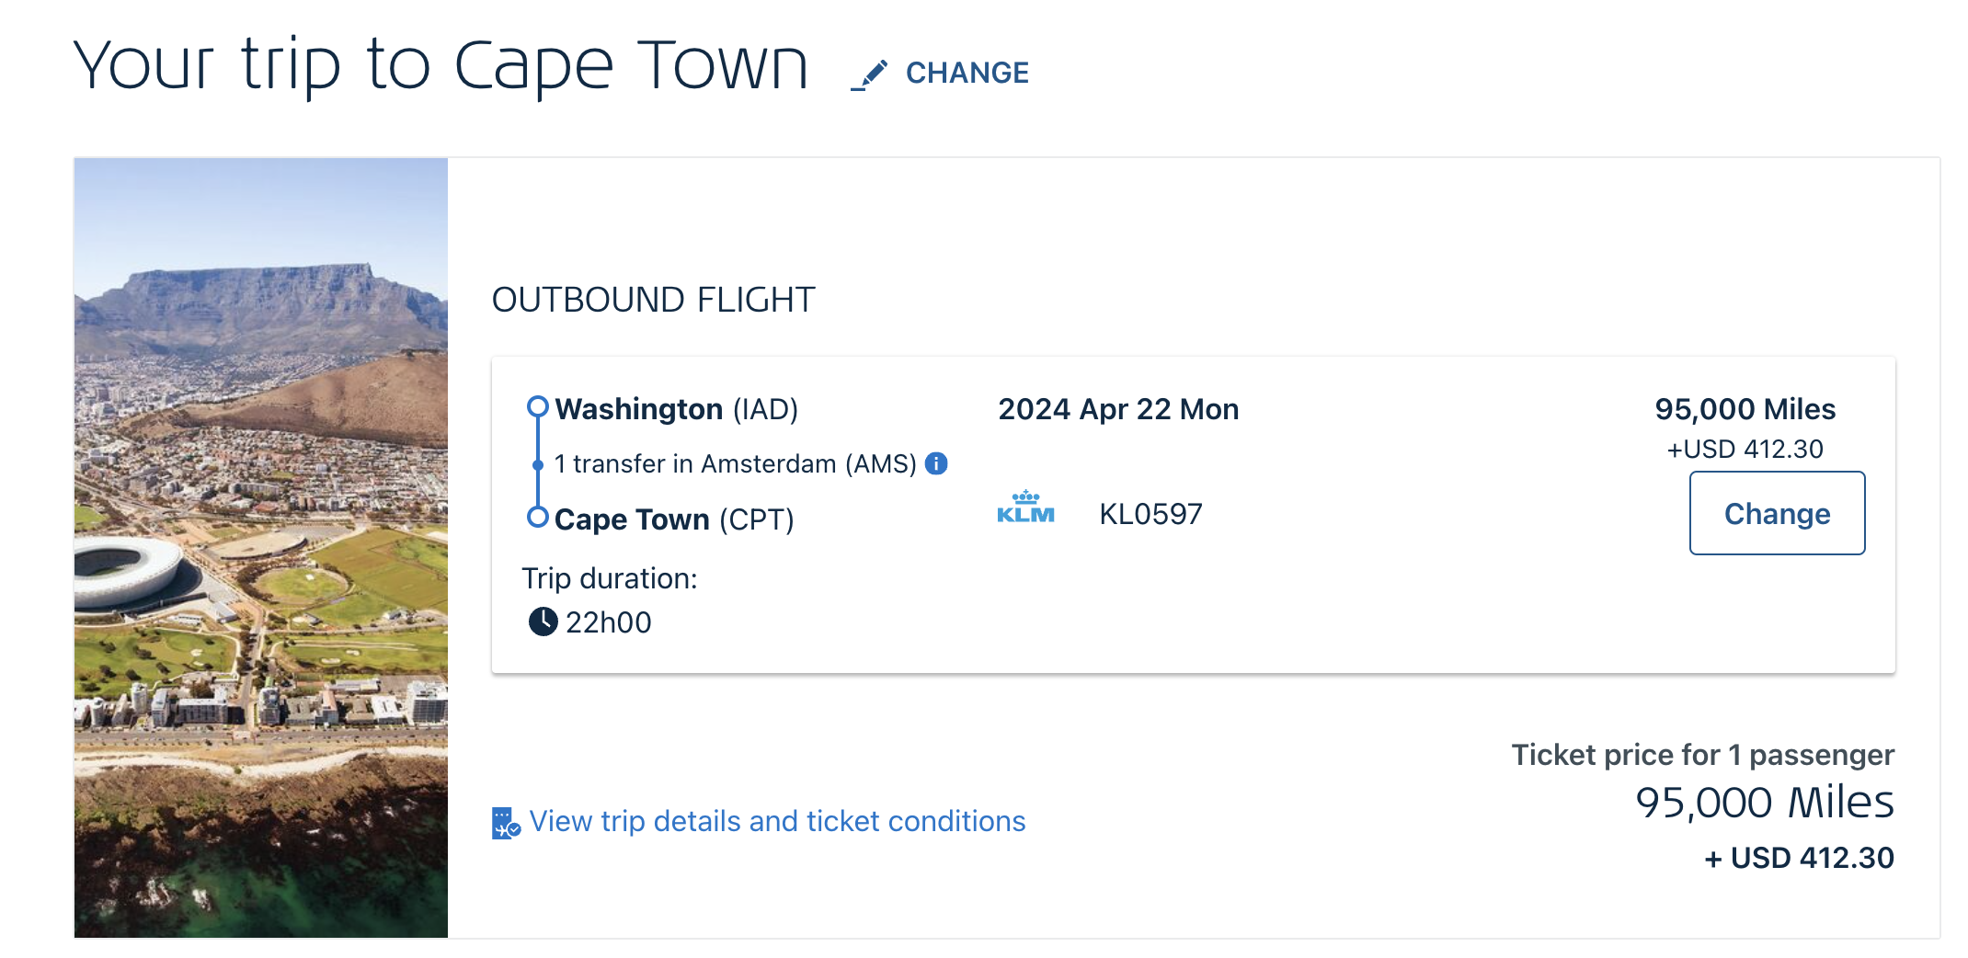Image resolution: width=1968 pixels, height=958 pixels.
Task: Click the +USD 412.30 surcharge text
Action: click(1748, 449)
